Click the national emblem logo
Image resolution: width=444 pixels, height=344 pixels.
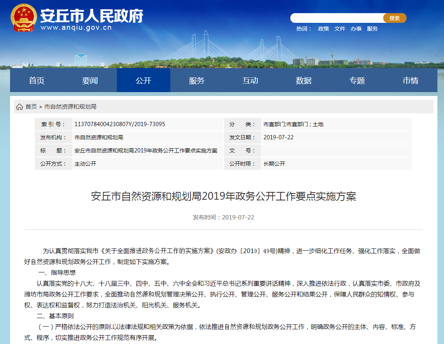(x=24, y=17)
